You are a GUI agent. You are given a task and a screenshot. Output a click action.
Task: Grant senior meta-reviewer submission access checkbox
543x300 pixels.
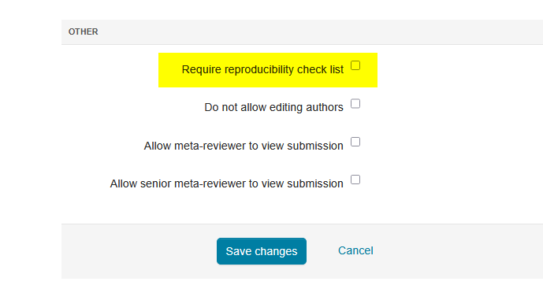point(355,180)
